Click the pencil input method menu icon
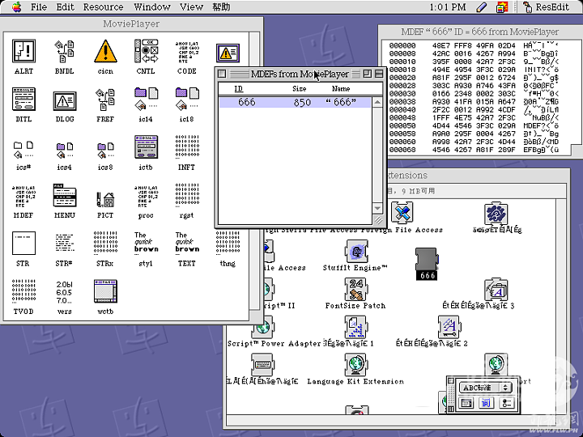 [x=482, y=7]
